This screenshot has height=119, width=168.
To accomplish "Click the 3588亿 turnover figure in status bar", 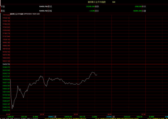I will 51,117.
